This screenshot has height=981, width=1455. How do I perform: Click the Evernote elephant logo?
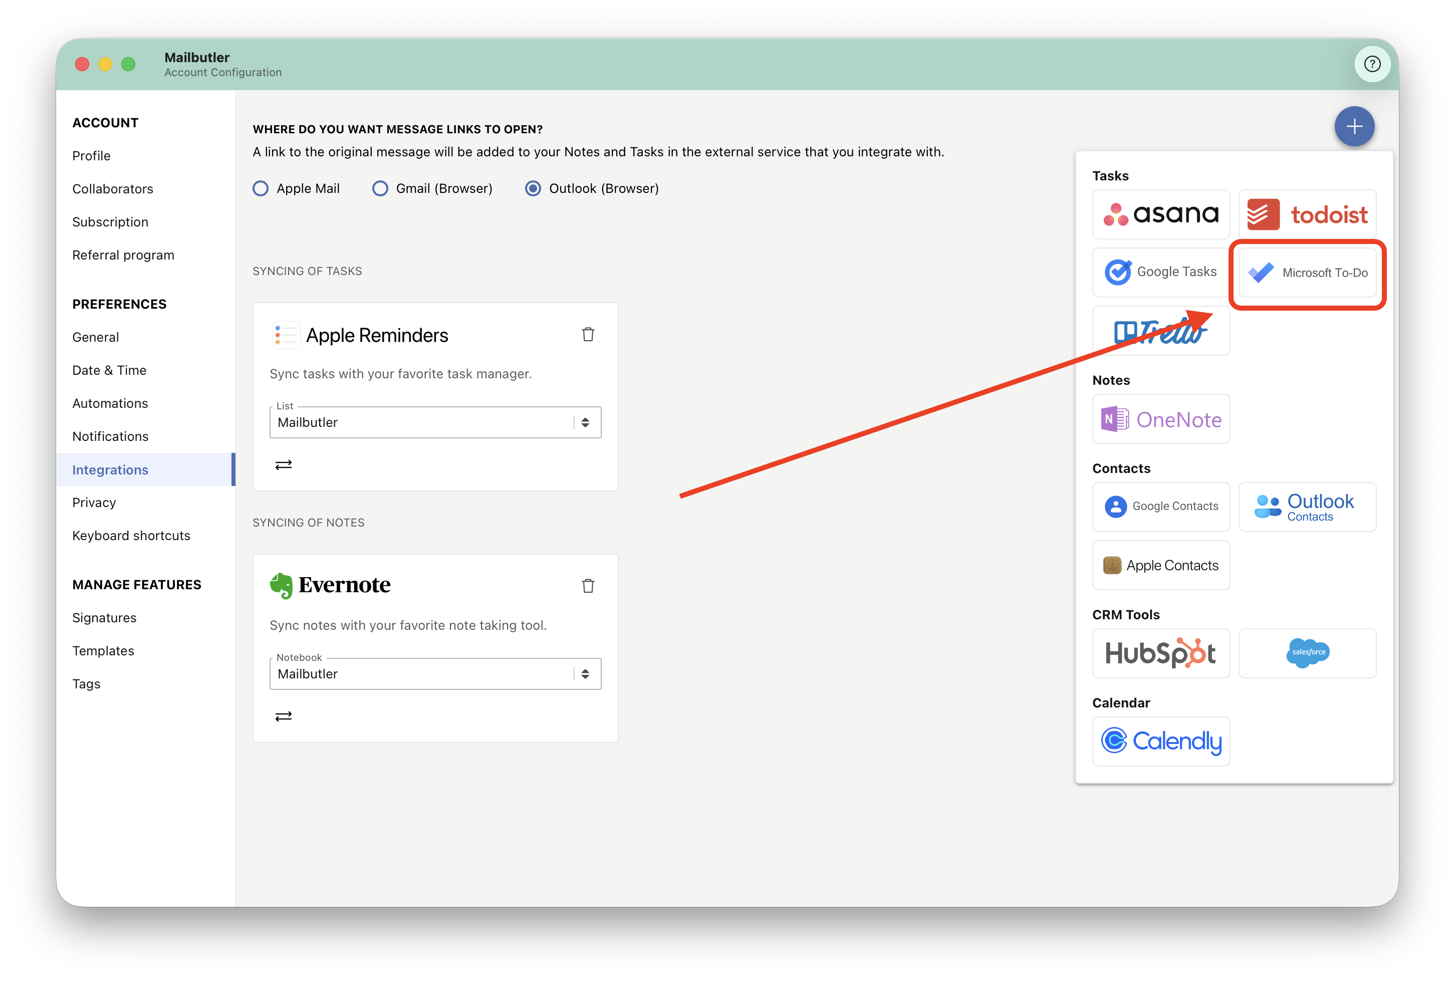[281, 586]
